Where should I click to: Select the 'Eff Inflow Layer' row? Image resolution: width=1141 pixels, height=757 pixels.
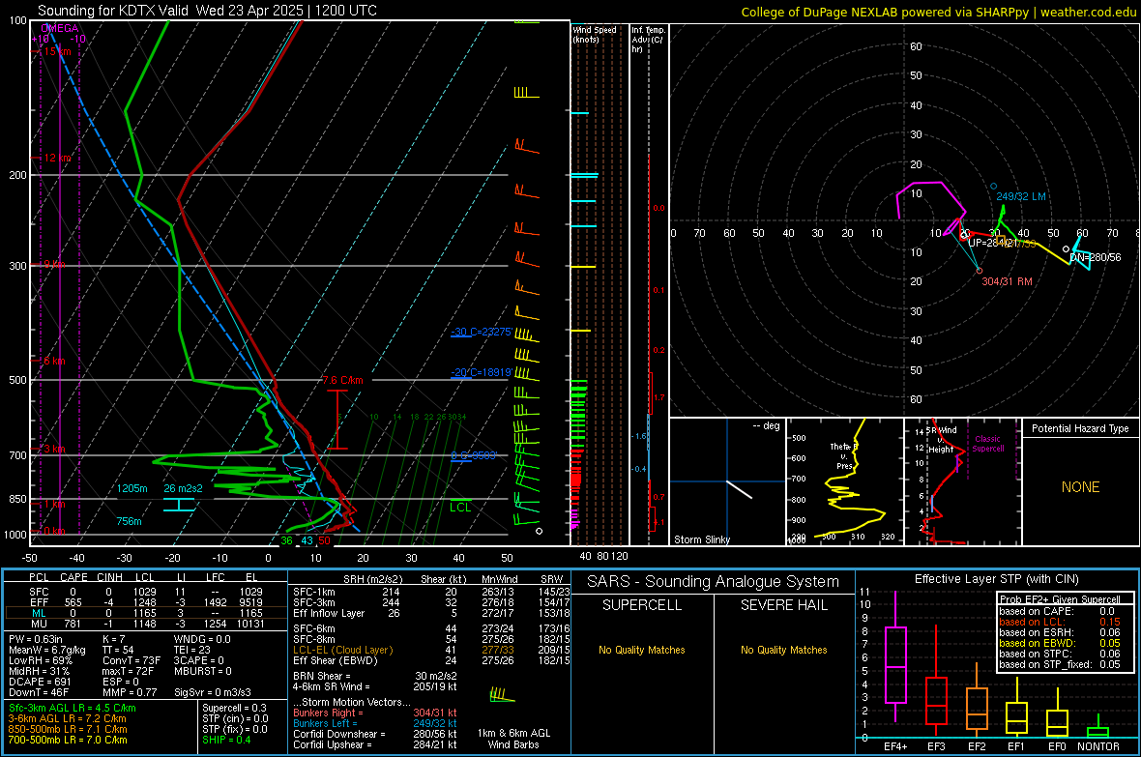click(x=431, y=613)
